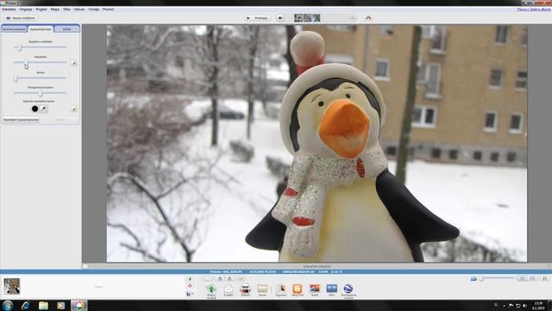Screen dimensions: 552x311
Task: Click the one-click lighting fix wand icon
Action: click(73, 63)
